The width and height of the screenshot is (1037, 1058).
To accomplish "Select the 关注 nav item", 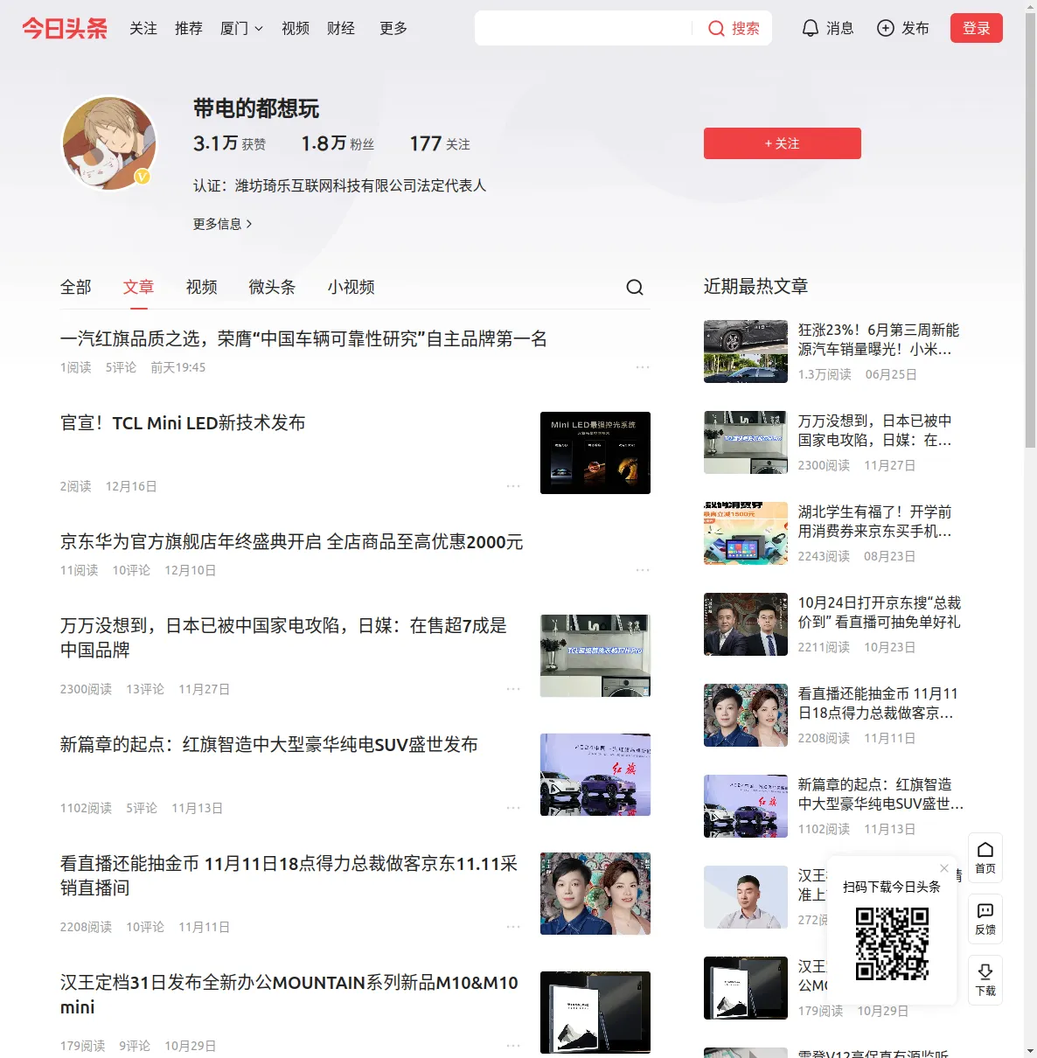I will pyautogui.click(x=143, y=29).
